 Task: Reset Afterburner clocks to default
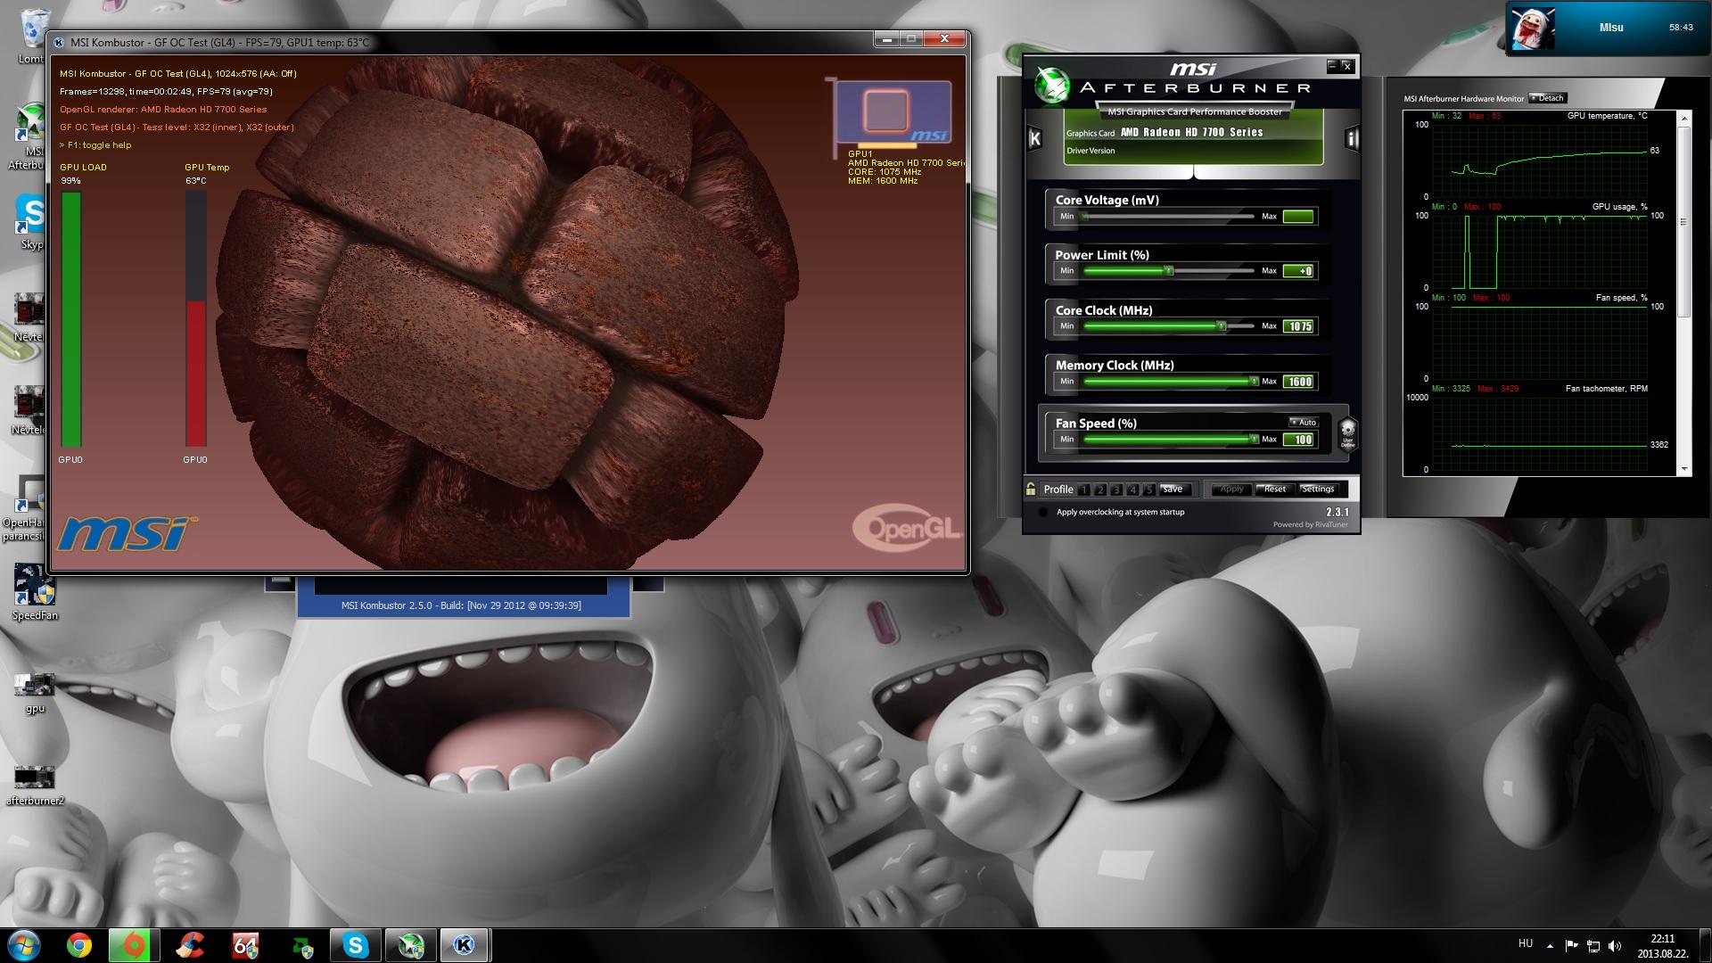(1275, 490)
